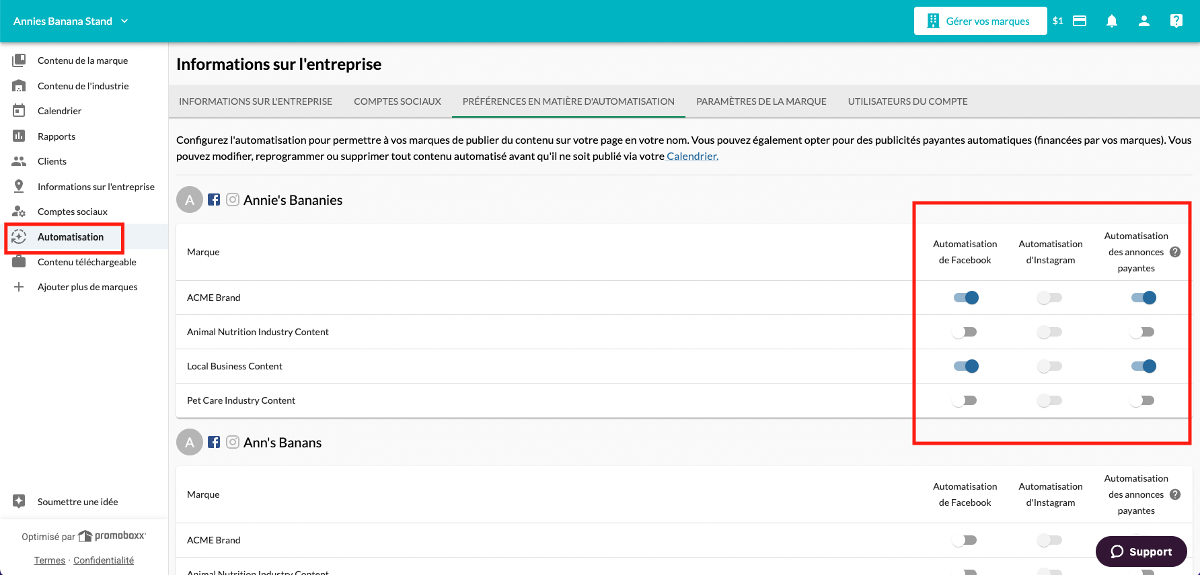Image resolution: width=1200 pixels, height=575 pixels.
Task: Enable paid ads automation for Animal Nutrition Industry Content
Action: [1142, 332]
